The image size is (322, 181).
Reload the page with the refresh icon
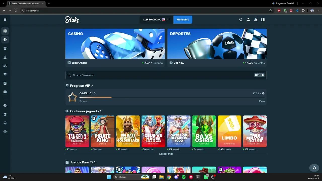16,11
